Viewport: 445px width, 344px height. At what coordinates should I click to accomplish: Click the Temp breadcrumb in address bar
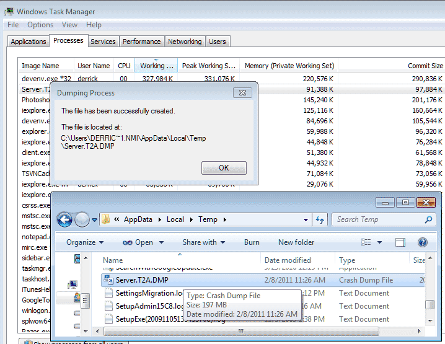click(x=208, y=219)
